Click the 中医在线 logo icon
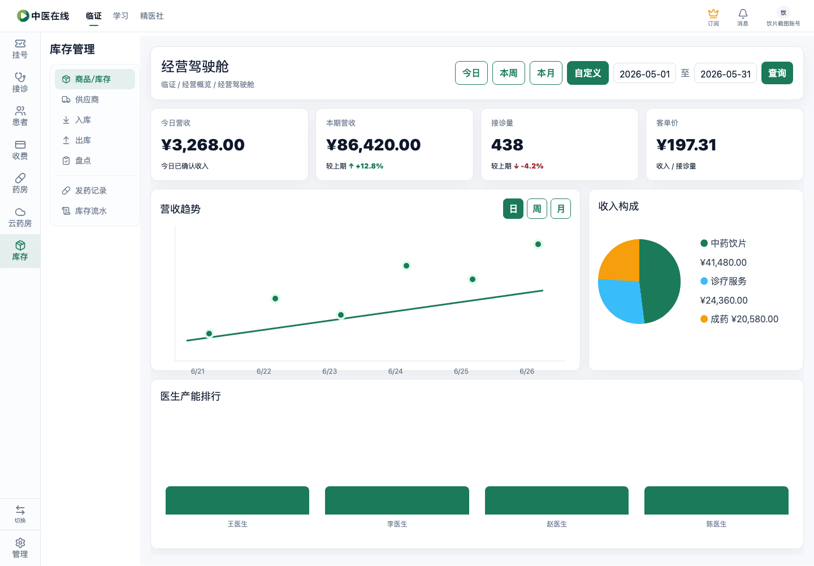Screen dimensions: 814x566 [23, 16]
